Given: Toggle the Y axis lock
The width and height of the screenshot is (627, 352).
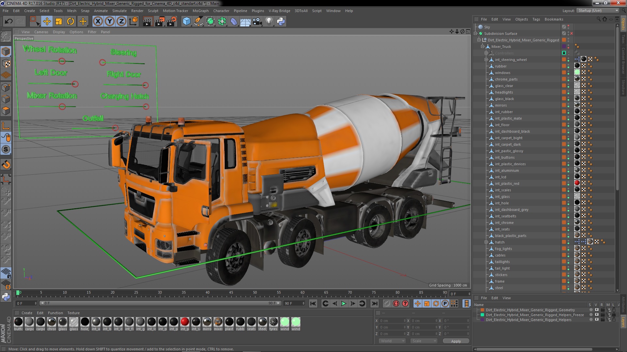Looking at the screenshot, I should point(110,22).
